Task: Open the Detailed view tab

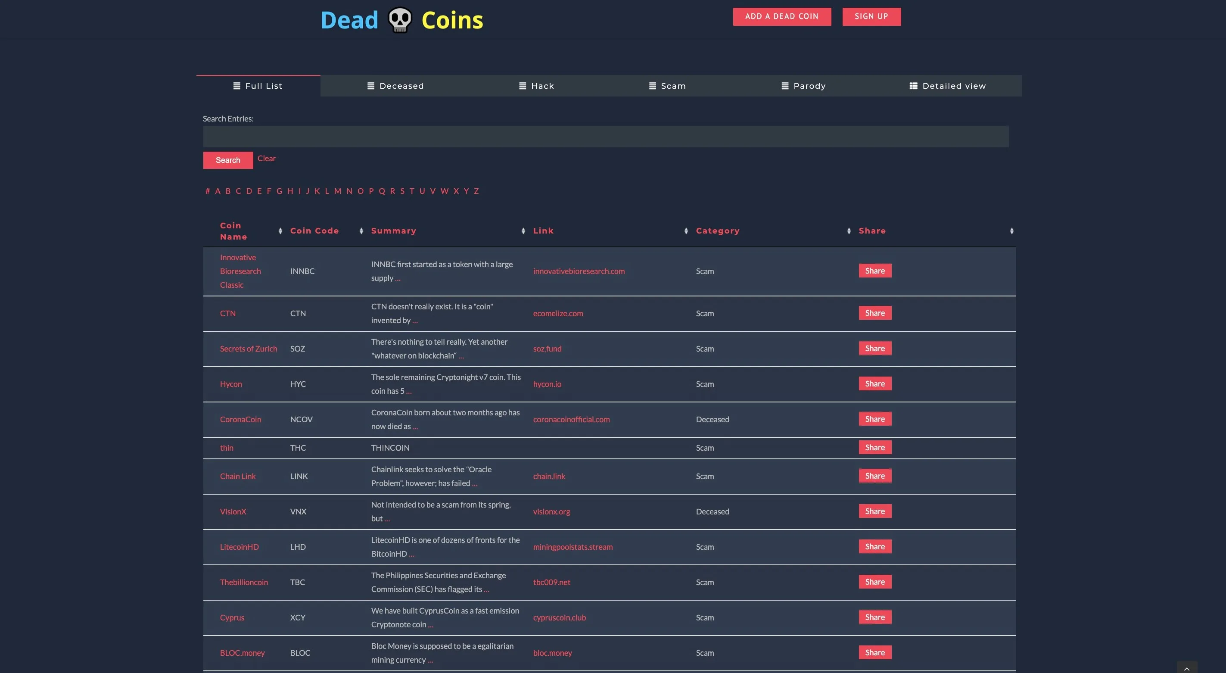Action: click(954, 86)
